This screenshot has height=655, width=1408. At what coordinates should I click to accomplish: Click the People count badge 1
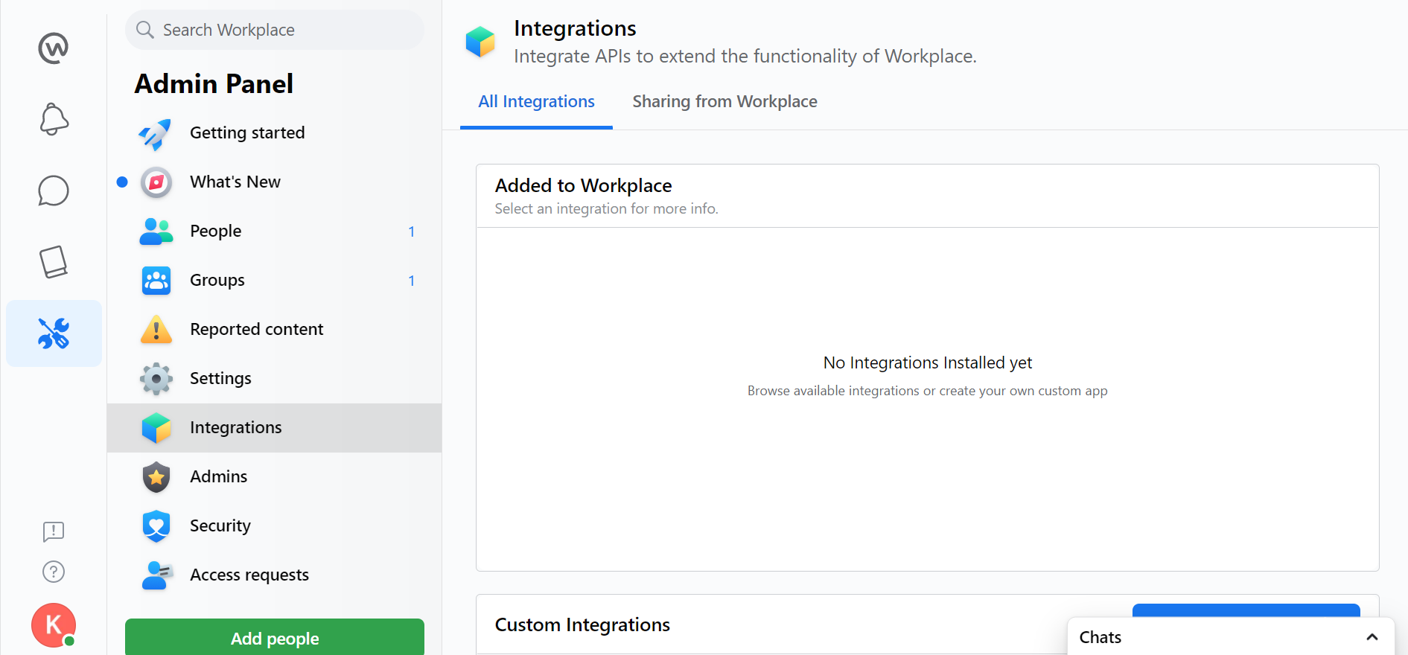[411, 231]
